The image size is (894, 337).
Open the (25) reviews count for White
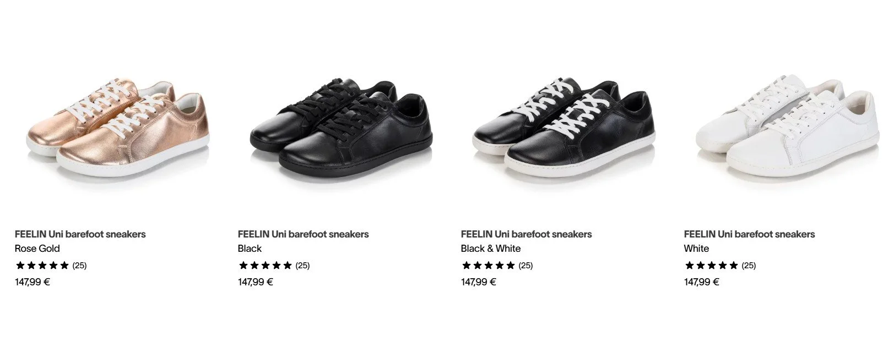749,266
